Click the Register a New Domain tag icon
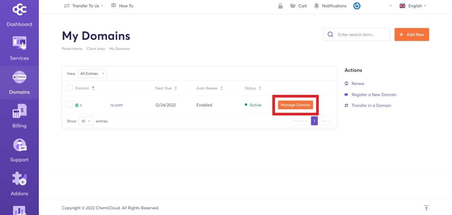The width and height of the screenshot is (452, 215). coord(347,94)
